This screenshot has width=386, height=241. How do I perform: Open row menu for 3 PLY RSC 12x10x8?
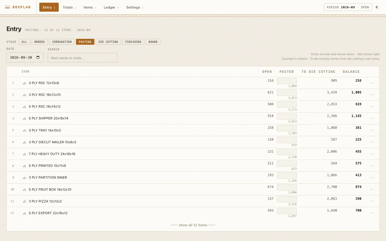(x=371, y=83)
